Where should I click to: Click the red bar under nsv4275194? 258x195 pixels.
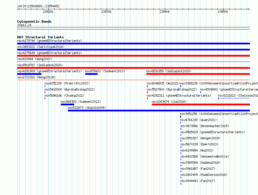coord(133,56)
